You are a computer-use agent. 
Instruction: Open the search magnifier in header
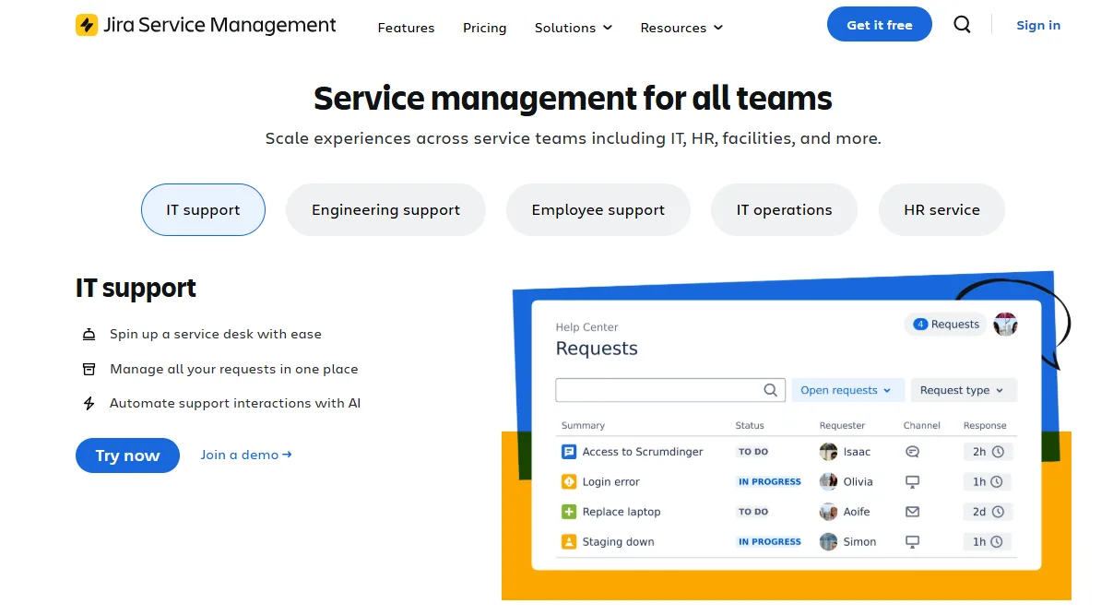[x=962, y=25]
